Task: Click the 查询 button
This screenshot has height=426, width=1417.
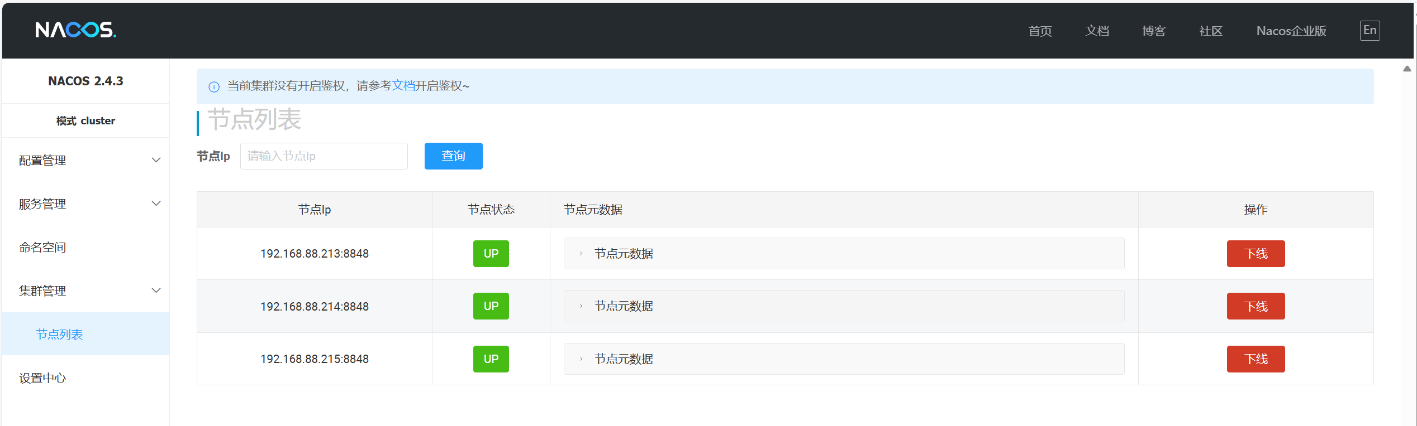Action: coord(454,156)
